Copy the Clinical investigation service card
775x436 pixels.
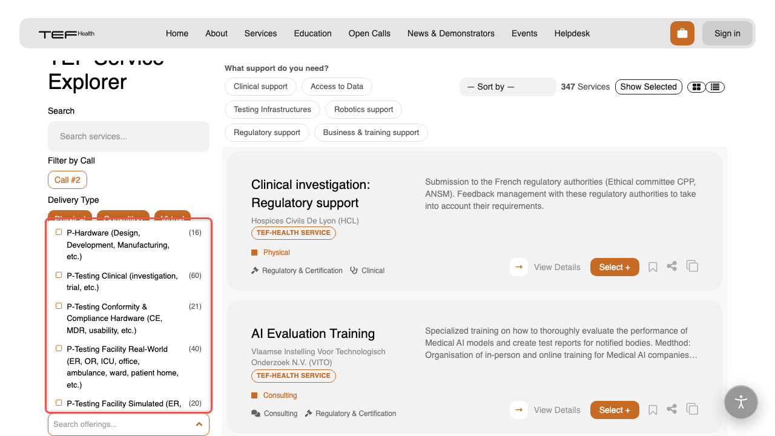692,266
